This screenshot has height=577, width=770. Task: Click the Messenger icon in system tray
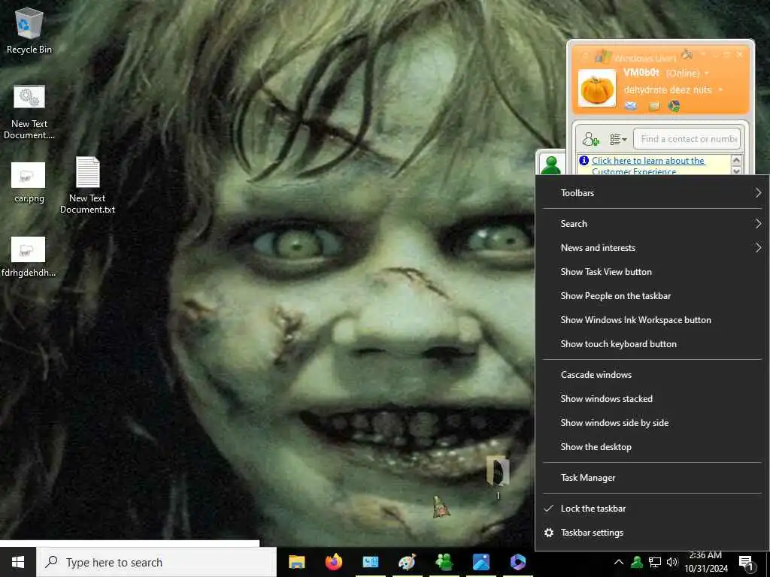pos(637,562)
